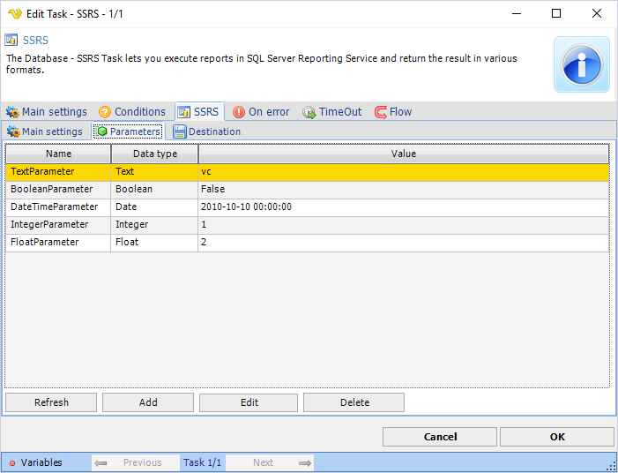Open the Conditions tab
This screenshot has width=618, height=473.
point(132,112)
